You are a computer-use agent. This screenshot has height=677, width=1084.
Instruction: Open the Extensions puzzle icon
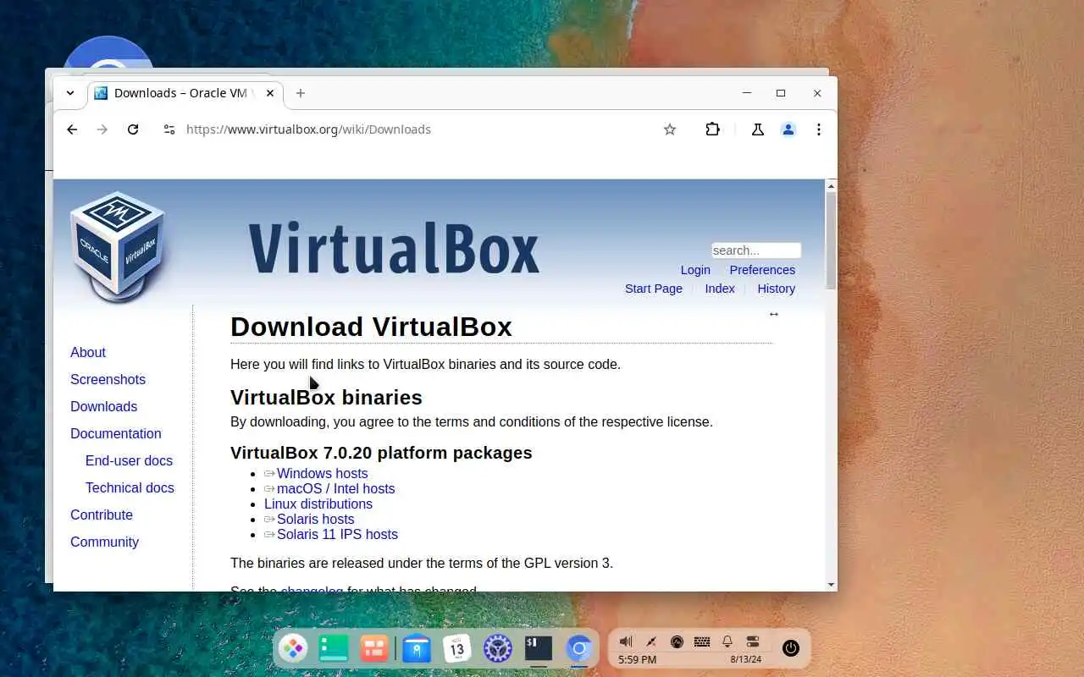pyautogui.click(x=713, y=129)
